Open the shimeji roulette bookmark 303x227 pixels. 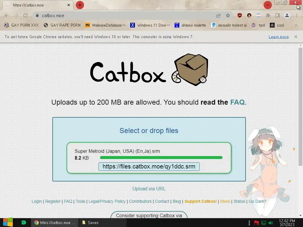[x=190, y=25]
